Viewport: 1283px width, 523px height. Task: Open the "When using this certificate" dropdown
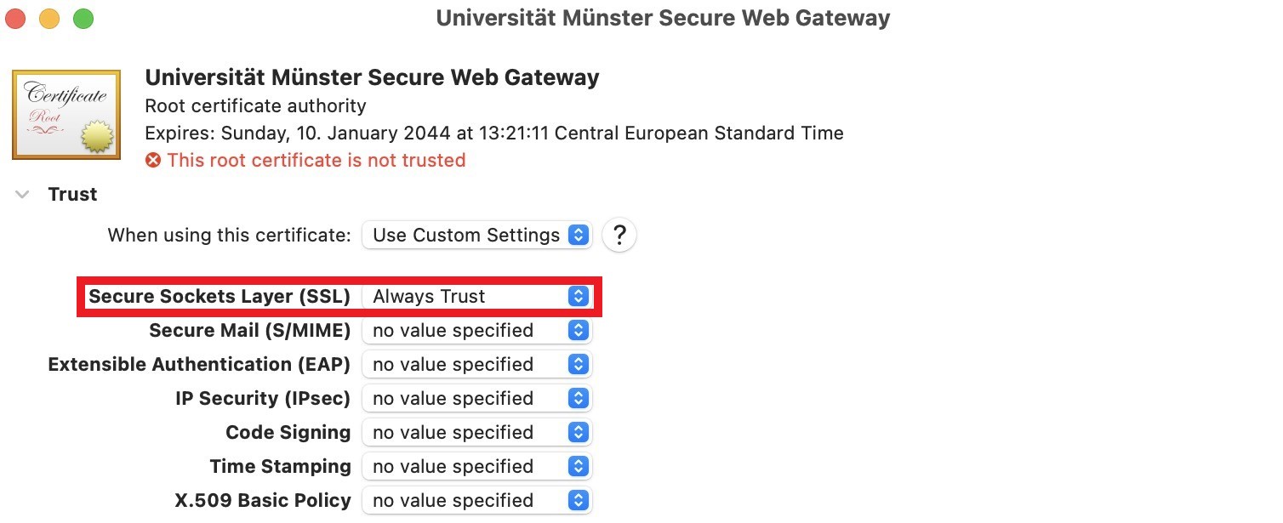tap(476, 236)
